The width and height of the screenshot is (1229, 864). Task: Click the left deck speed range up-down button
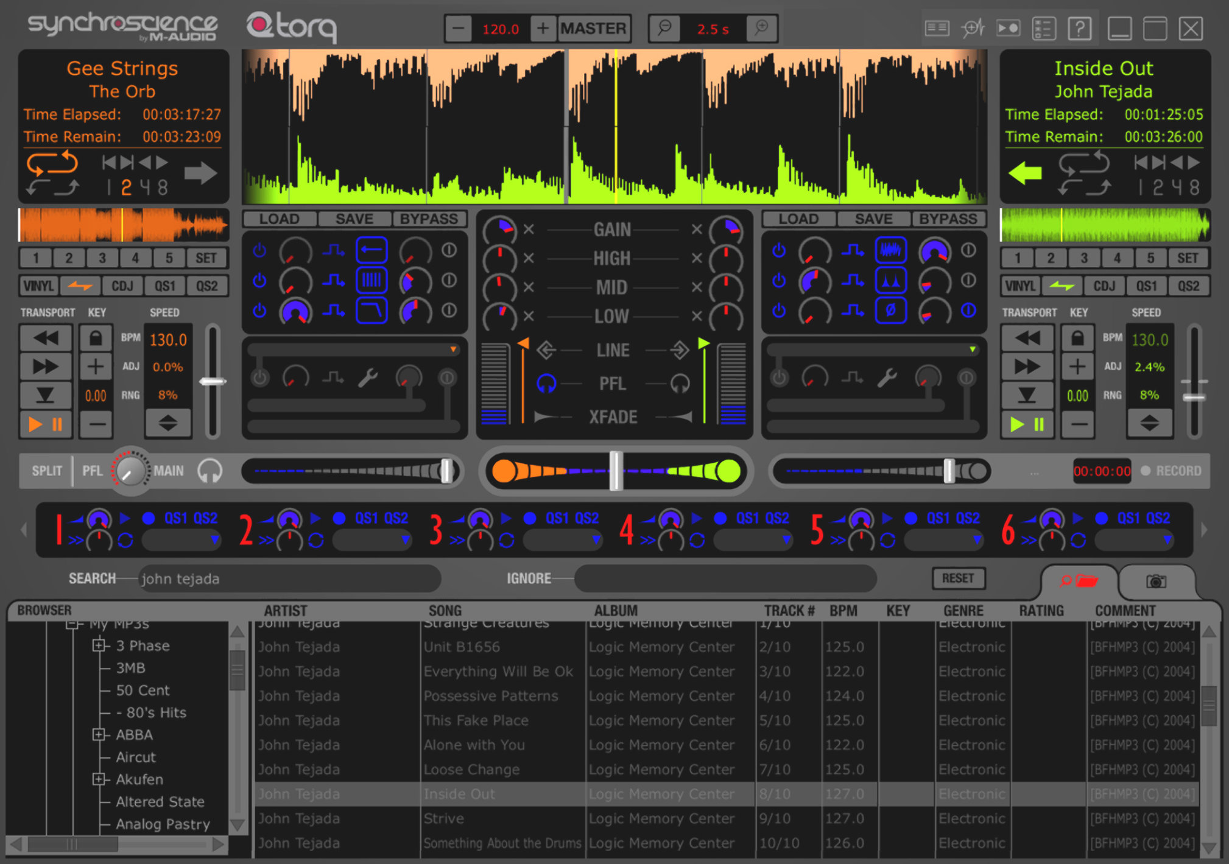[x=167, y=423]
